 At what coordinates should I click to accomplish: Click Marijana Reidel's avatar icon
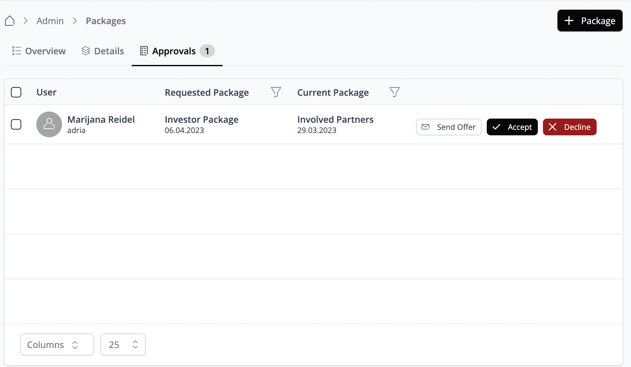(49, 124)
